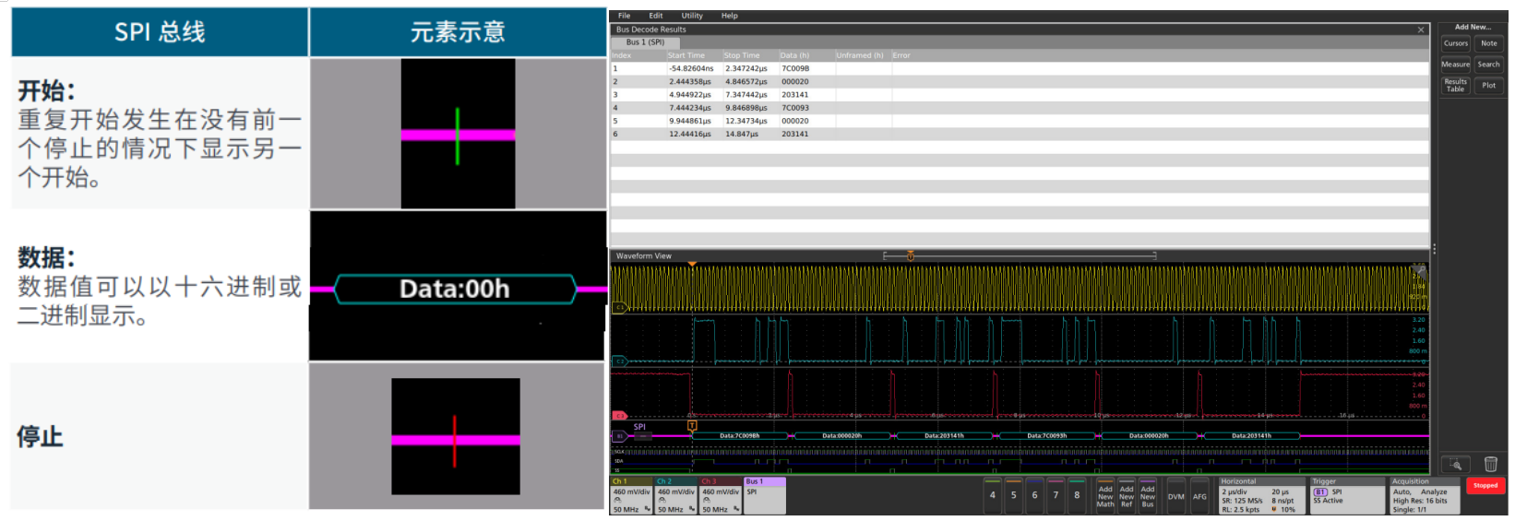The image size is (1527, 521).
Task: Add new Cursors
Action: pyautogui.click(x=1455, y=43)
